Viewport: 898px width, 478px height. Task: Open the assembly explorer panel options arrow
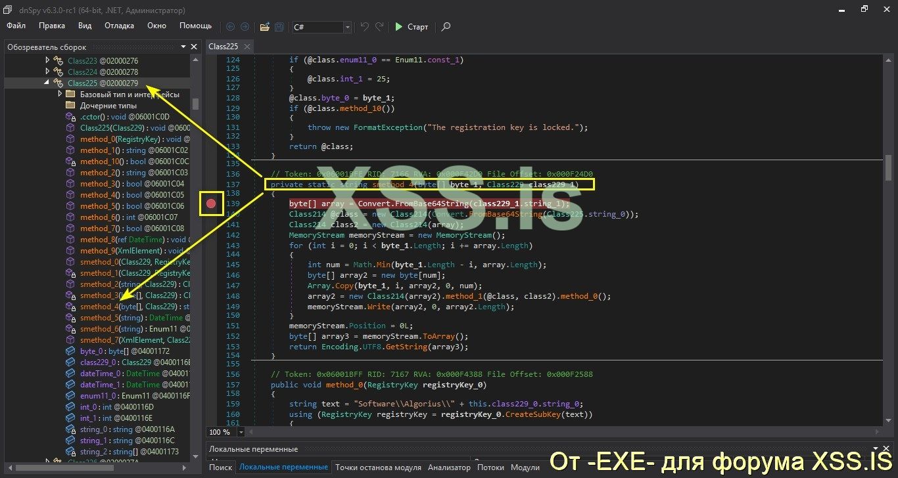click(x=183, y=47)
